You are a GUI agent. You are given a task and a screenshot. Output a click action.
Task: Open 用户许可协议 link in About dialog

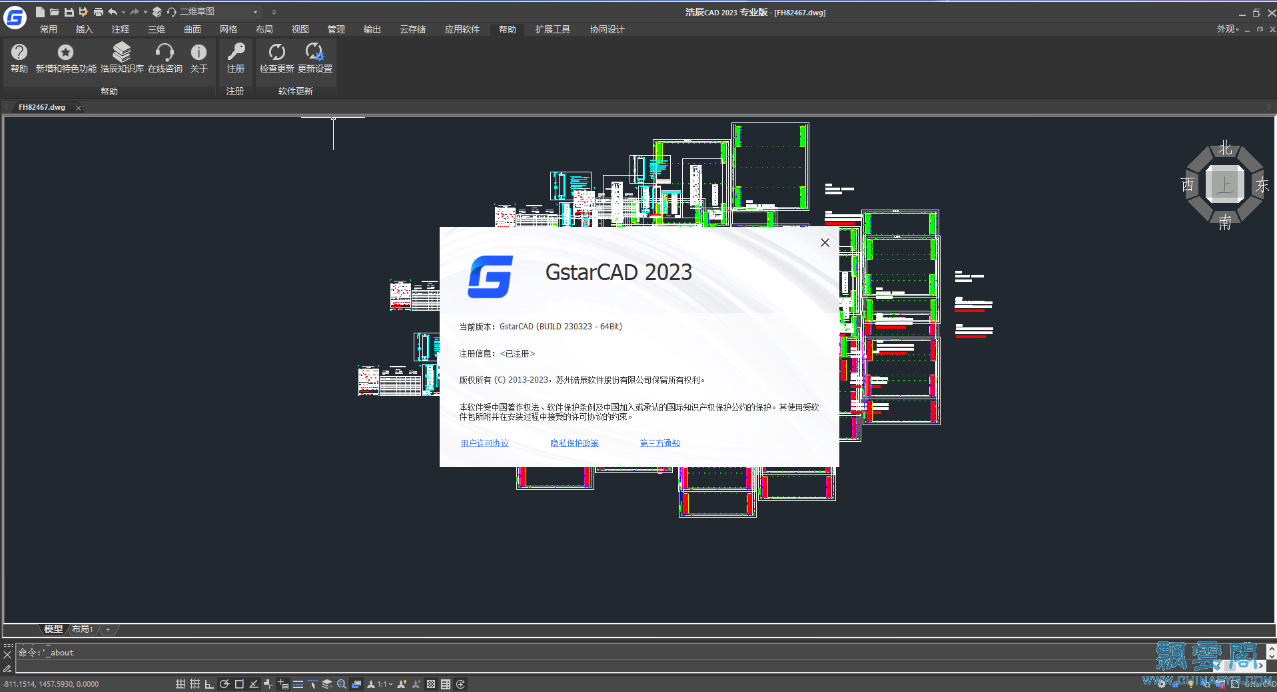pos(485,443)
